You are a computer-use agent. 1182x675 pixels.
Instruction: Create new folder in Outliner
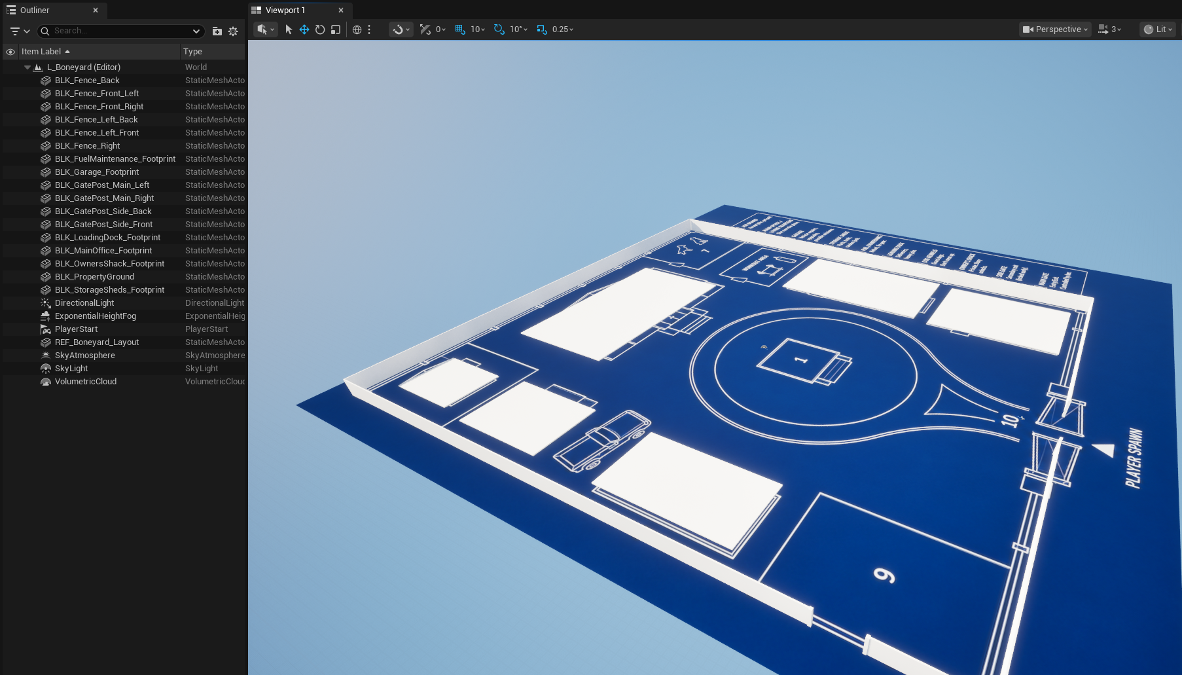point(217,31)
